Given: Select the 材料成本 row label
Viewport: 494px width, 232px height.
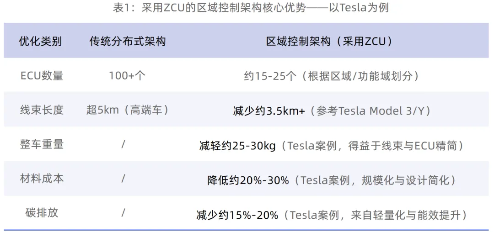Looking at the screenshot, I should [42, 179].
